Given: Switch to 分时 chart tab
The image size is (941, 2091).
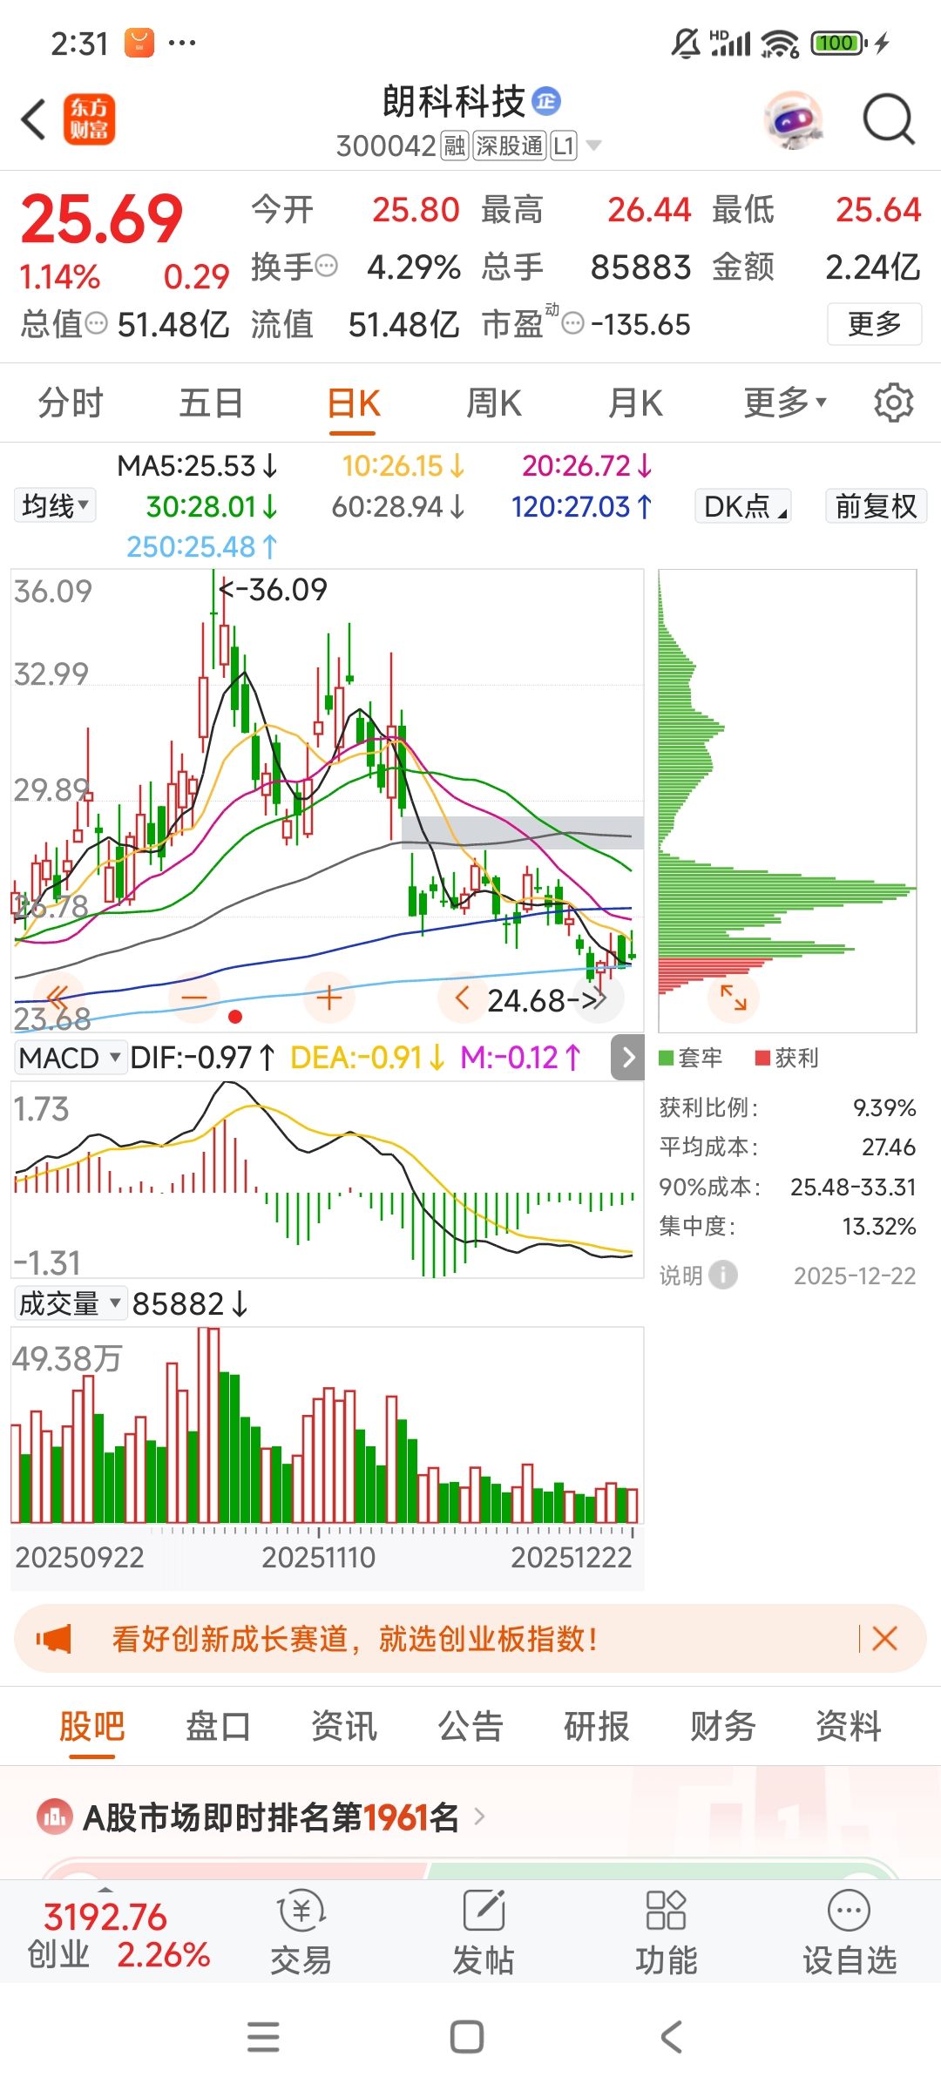Looking at the screenshot, I should pyautogui.click(x=70, y=403).
